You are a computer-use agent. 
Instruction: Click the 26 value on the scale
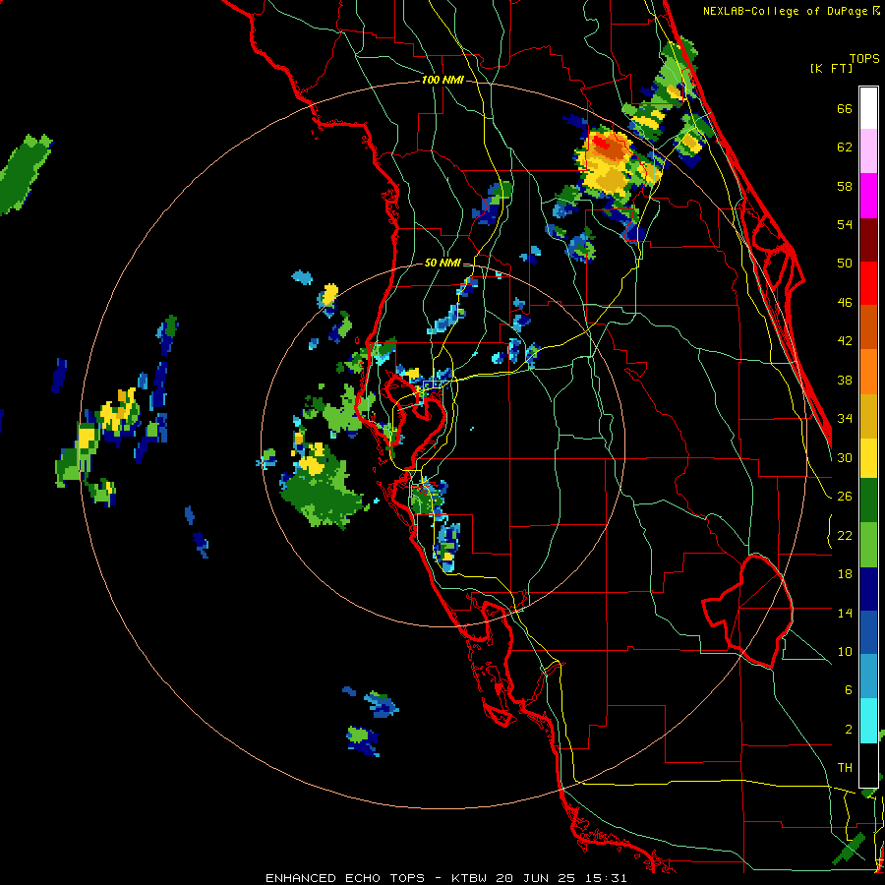pos(845,497)
